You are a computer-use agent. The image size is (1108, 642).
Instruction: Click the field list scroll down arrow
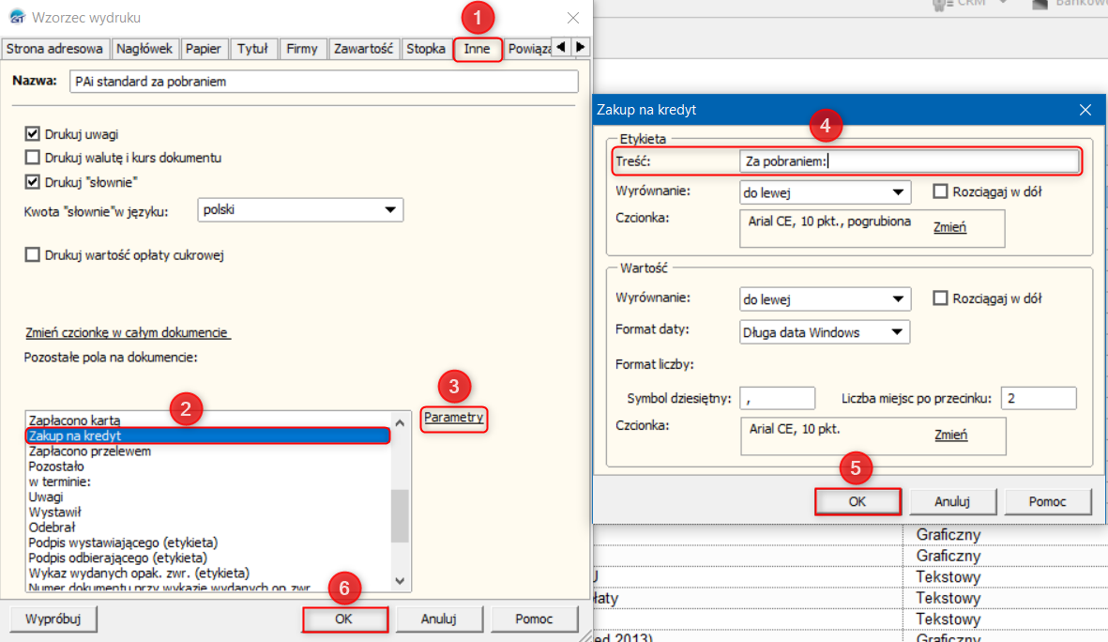400,581
